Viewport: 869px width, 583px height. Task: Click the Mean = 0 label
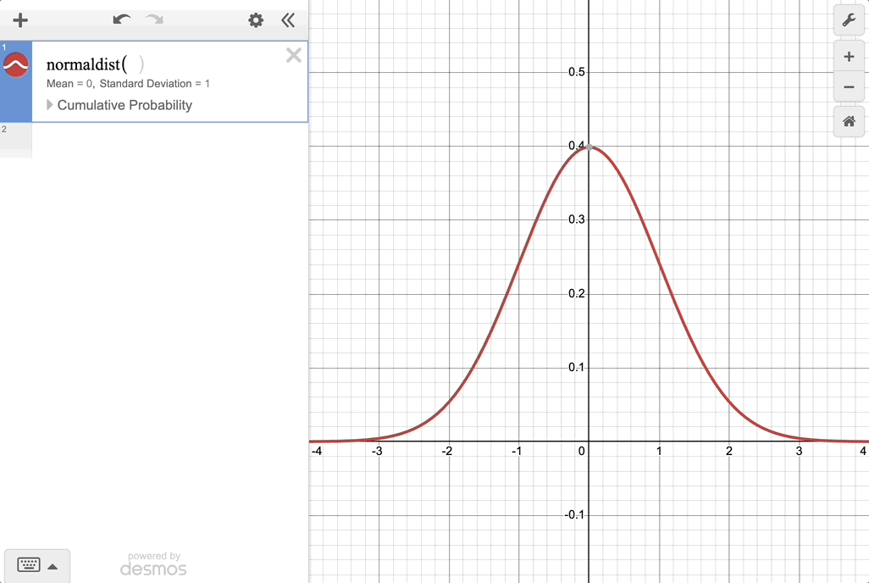click(69, 84)
